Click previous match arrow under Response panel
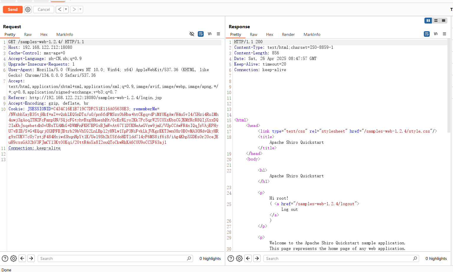Viewport: 453px width, 272px height. click(248, 258)
